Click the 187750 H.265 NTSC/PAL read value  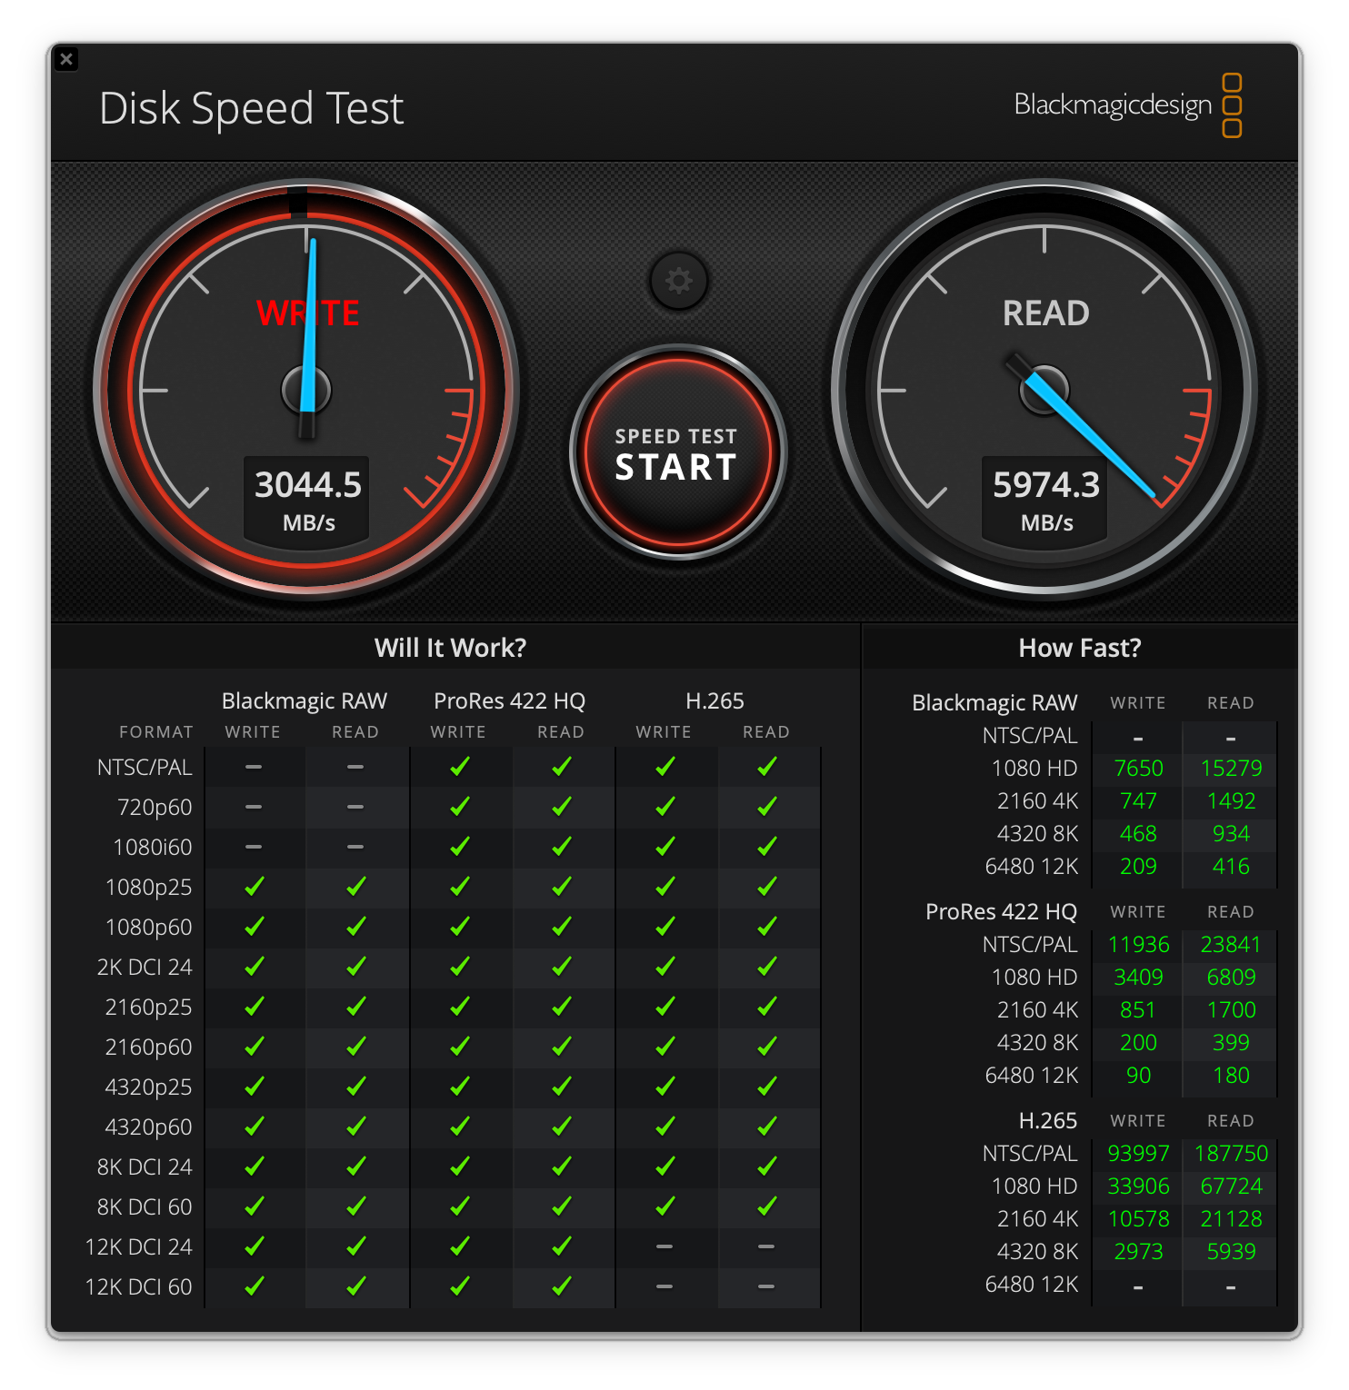pos(1231,1154)
